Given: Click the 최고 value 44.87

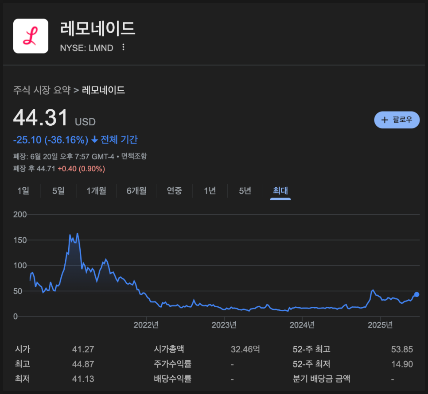Looking at the screenshot, I should pos(83,364).
